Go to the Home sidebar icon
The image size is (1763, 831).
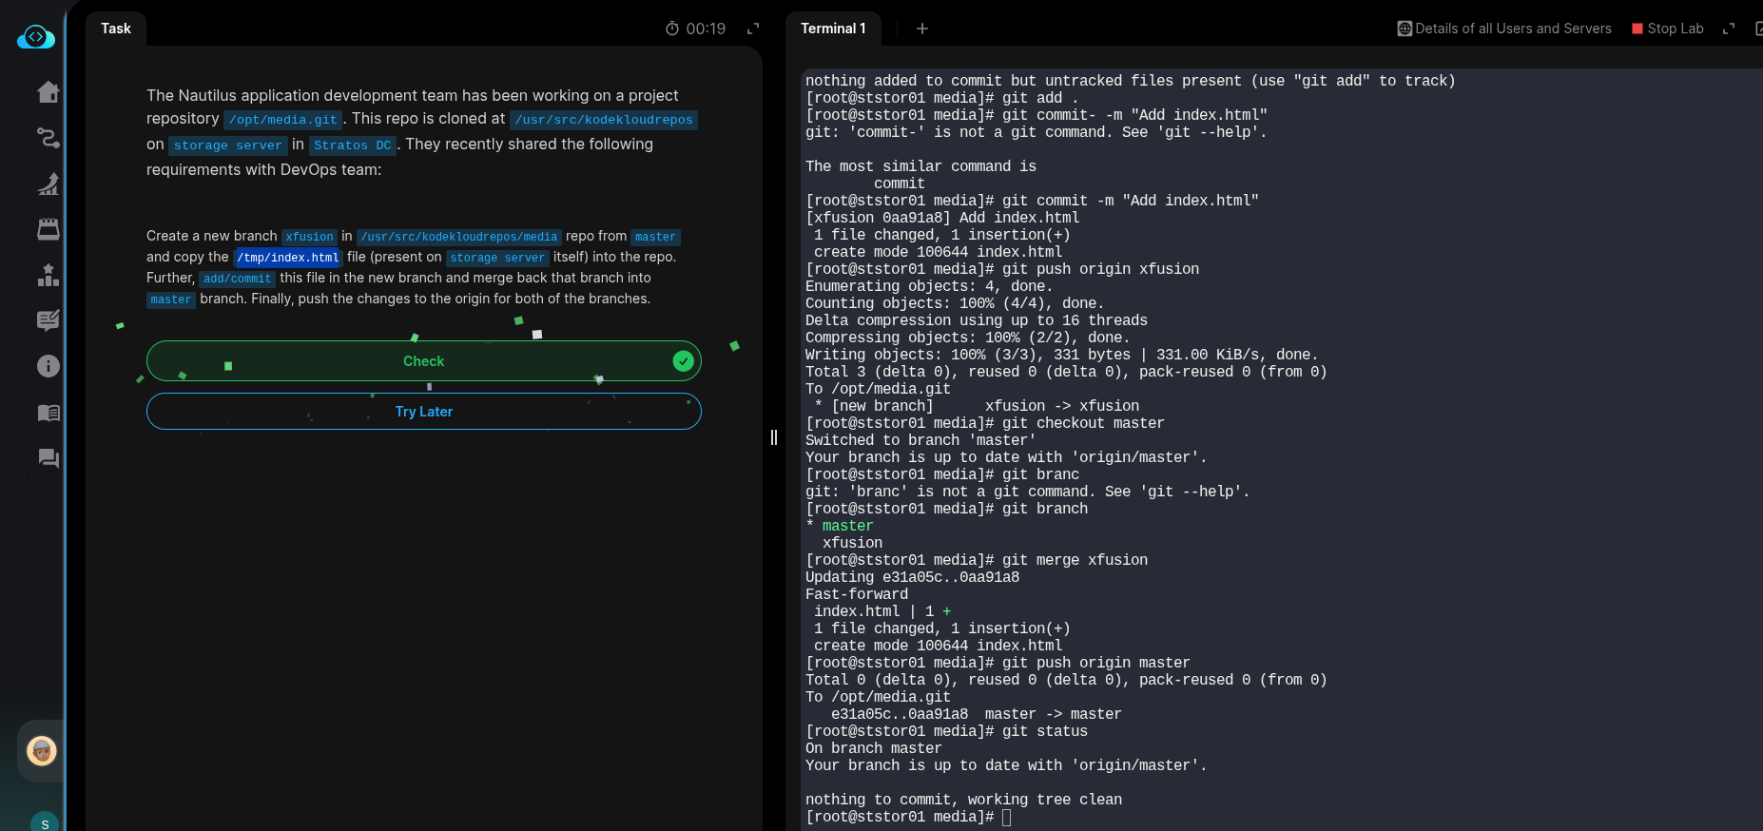(x=48, y=92)
